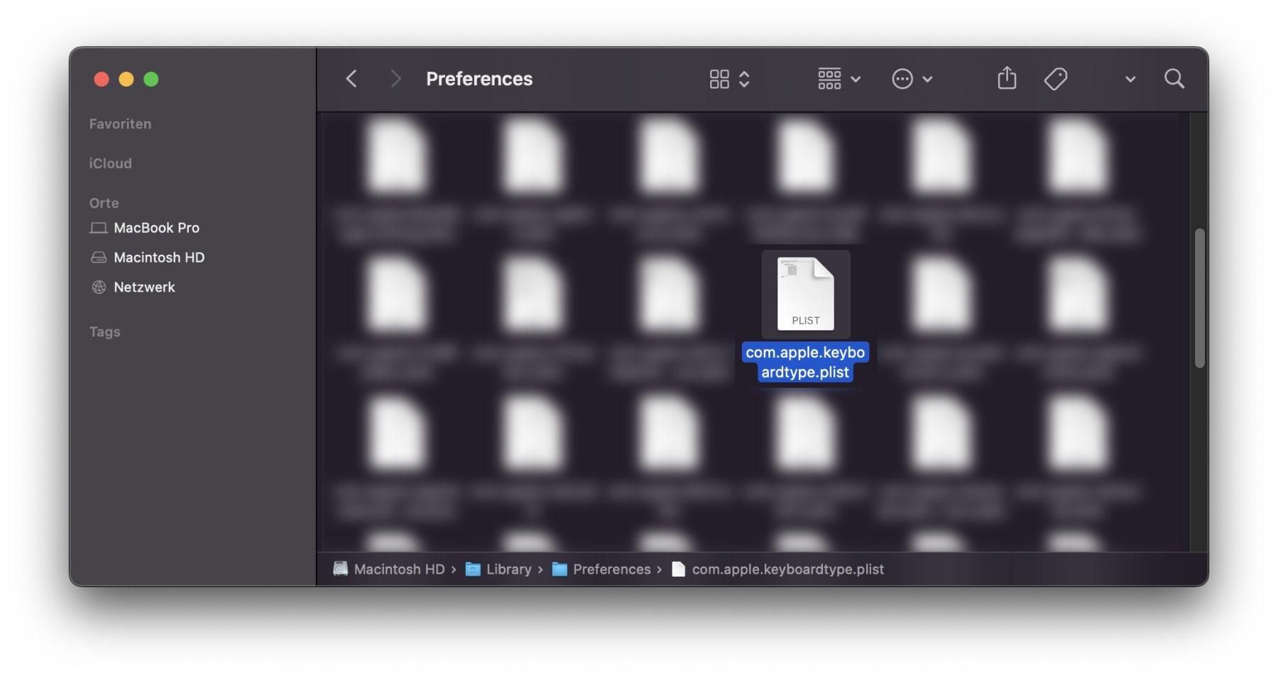The height and width of the screenshot is (678, 1278).
Task: Click the Orte sidebar heading
Action: [x=104, y=204]
